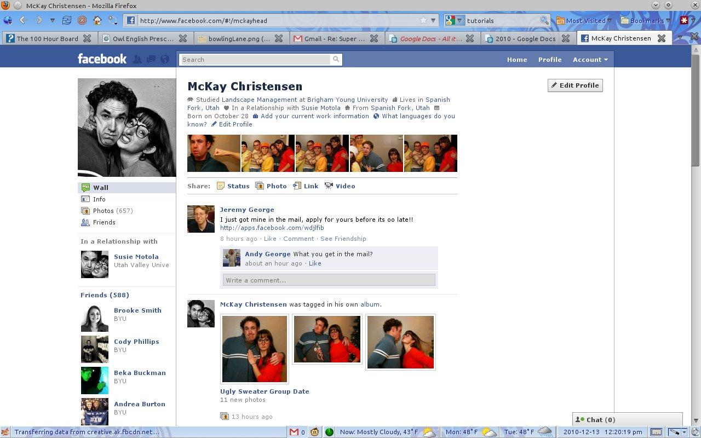Screen dimensions: 701x438
Task: Open search engine selector dropdown
Action: click(455, 21)
